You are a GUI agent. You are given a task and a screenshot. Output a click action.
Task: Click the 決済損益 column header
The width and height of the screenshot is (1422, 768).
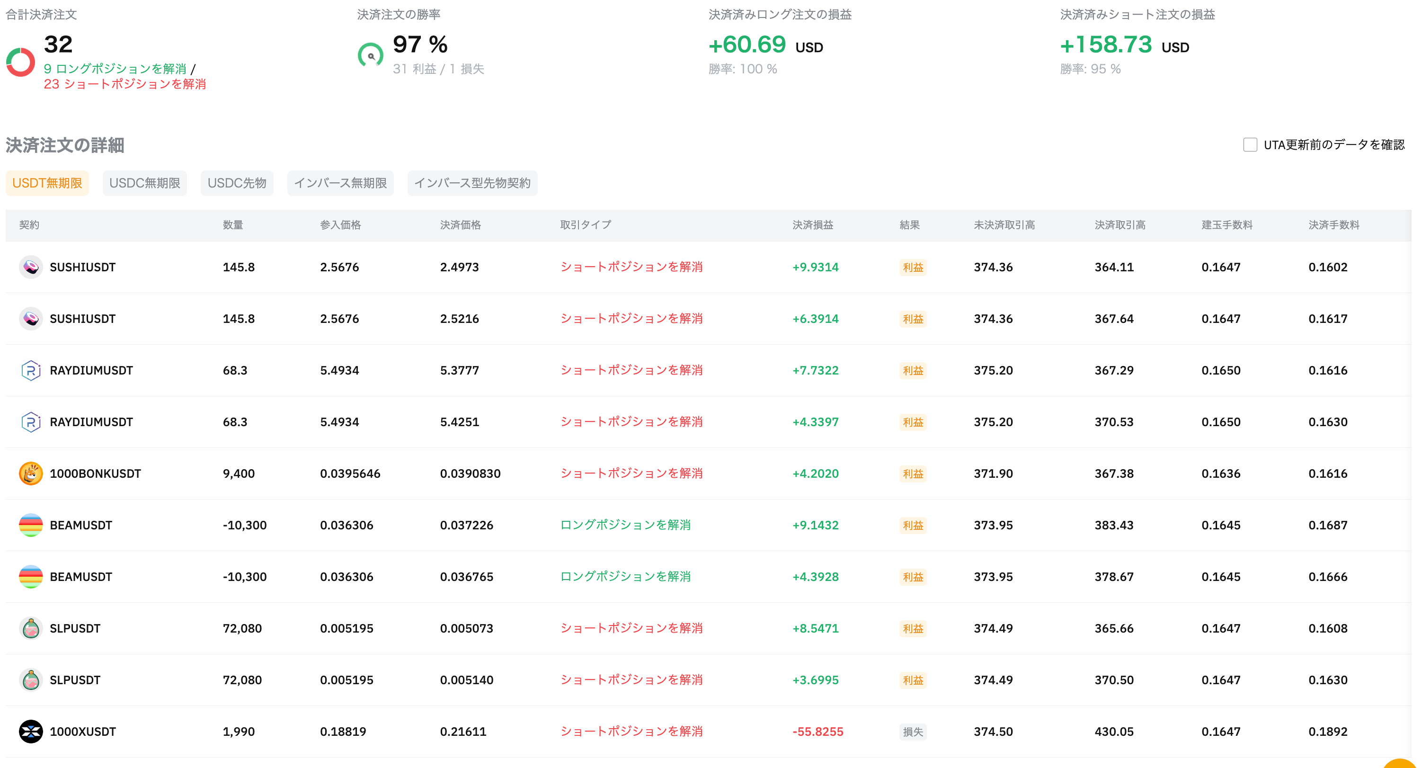click(813, 225)
